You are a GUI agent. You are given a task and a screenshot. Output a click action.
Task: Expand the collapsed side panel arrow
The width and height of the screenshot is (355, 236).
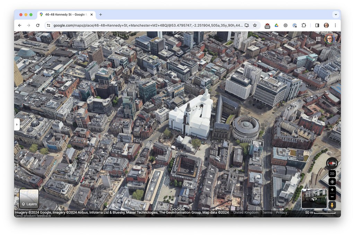17,124
